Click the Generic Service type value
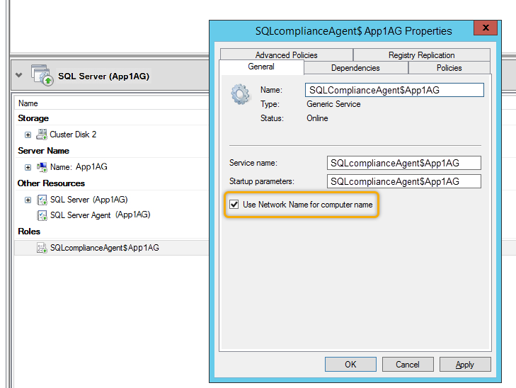 click(x=333, y=104)
